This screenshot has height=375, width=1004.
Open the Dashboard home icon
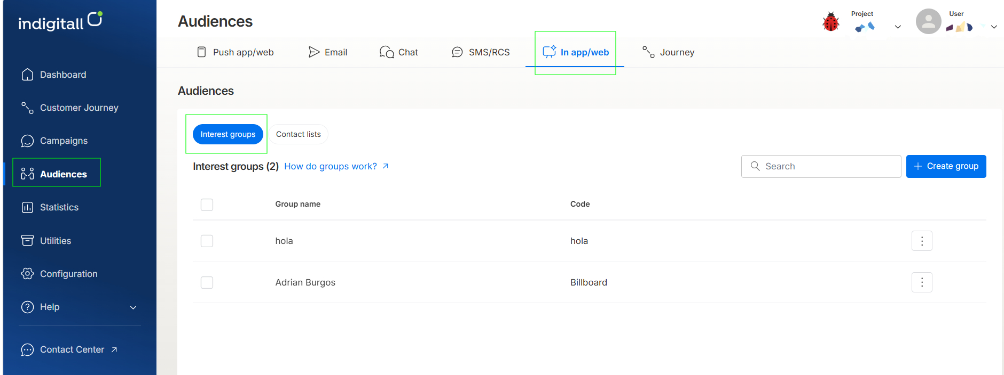coord(27,75)
